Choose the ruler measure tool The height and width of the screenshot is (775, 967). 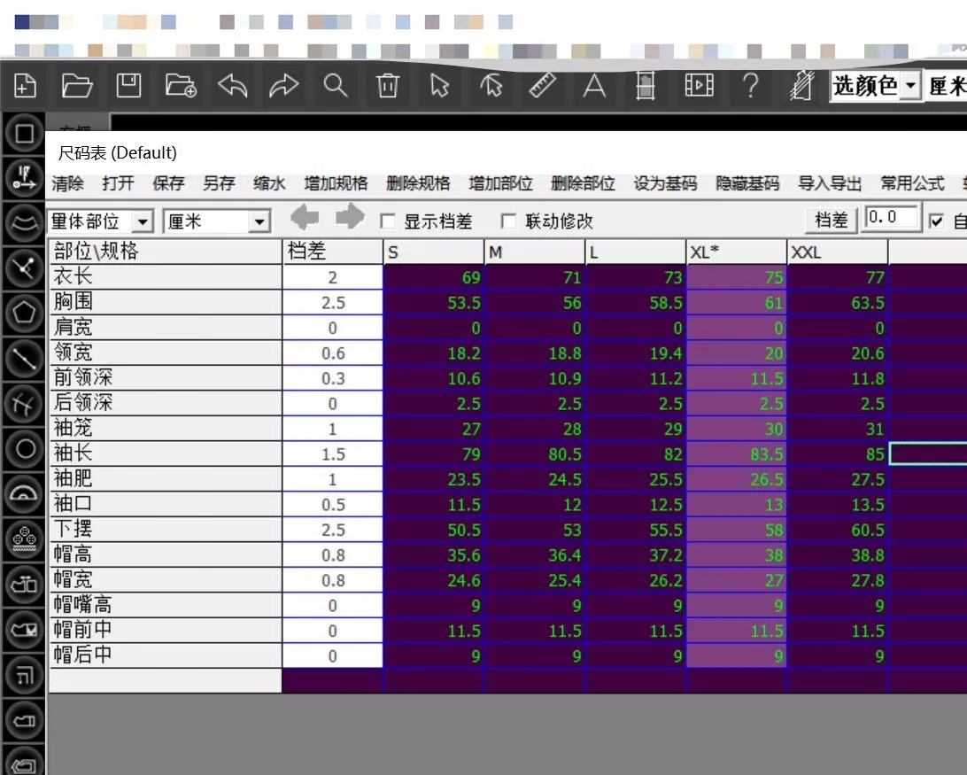point(543,86)
